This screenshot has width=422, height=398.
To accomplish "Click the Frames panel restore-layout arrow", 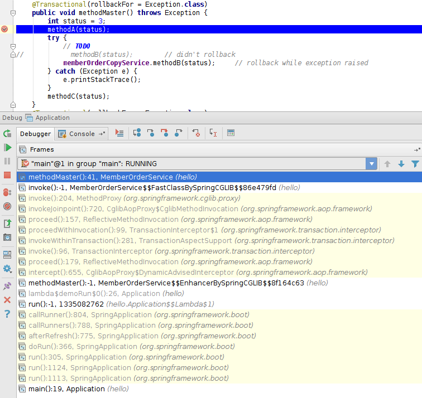I will pos(417,150).
